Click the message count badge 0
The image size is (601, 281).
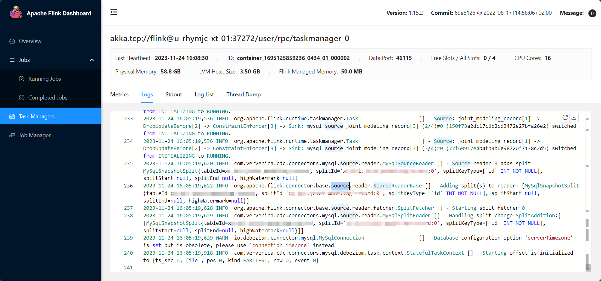pyautogui.click(x=592, y=13)
